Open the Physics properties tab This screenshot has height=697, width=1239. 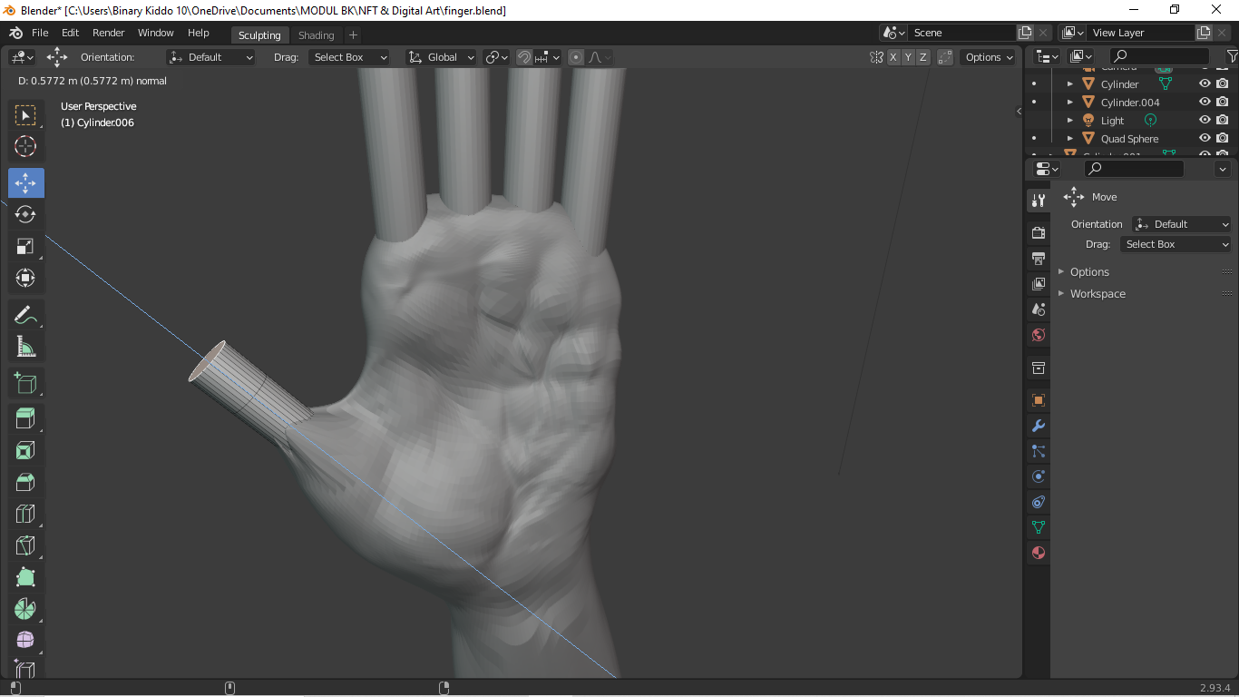coord(1039,476)
